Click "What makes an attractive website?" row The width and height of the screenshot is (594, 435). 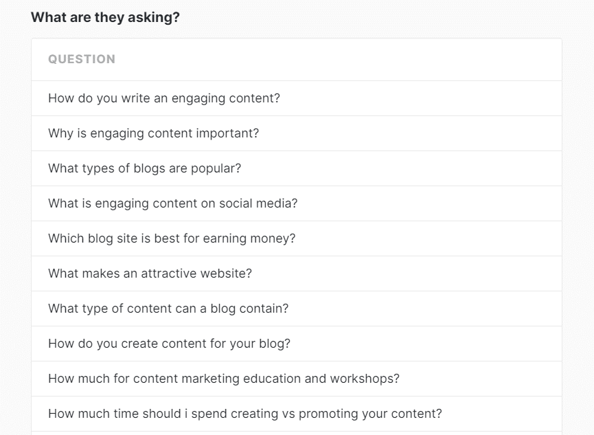point(150,274)
